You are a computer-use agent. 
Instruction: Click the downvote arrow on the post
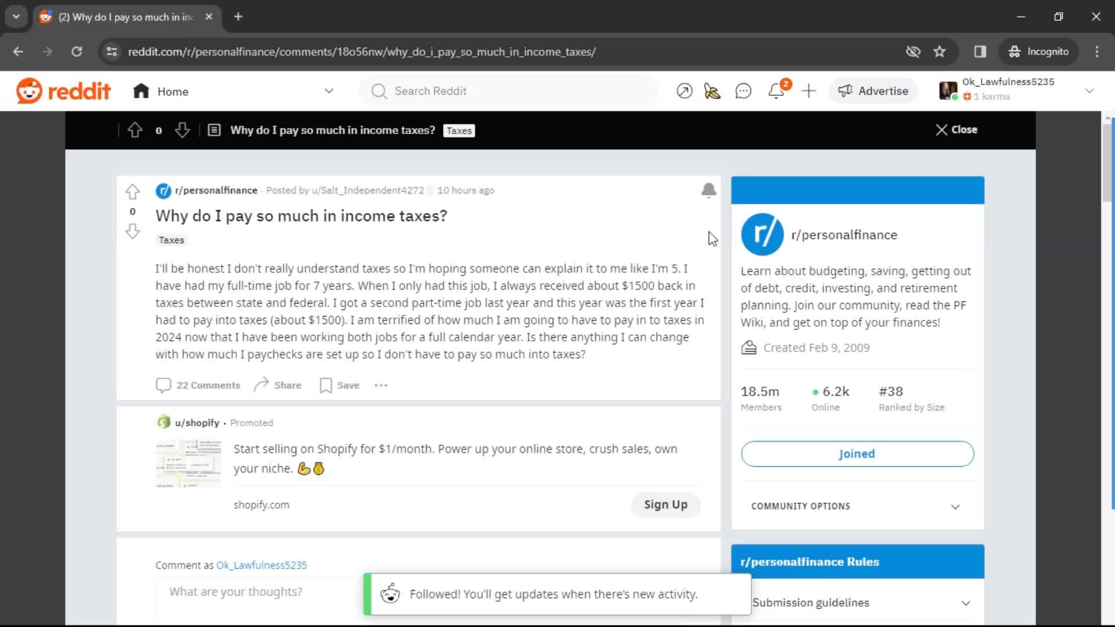(132, 231)
